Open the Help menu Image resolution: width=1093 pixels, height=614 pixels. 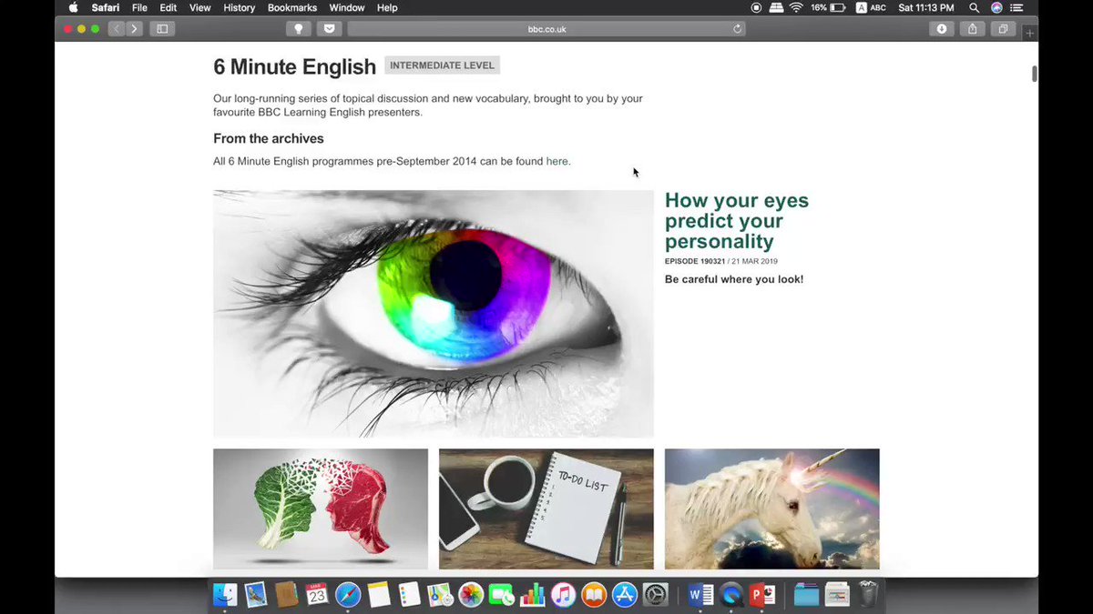pos(387,7)
